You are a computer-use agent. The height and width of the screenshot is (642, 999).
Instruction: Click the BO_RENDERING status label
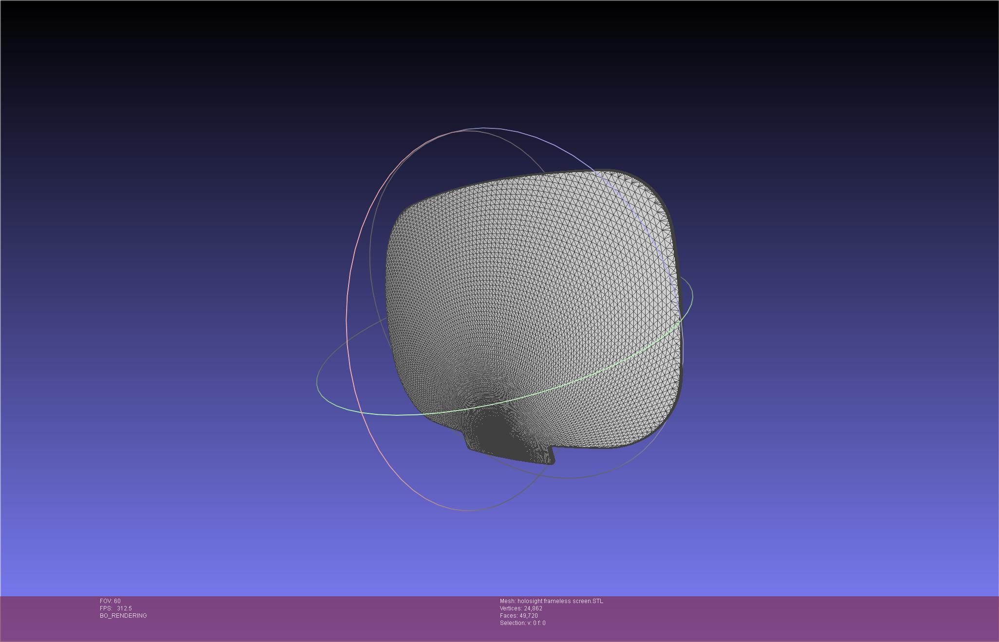tap(123, 616)
